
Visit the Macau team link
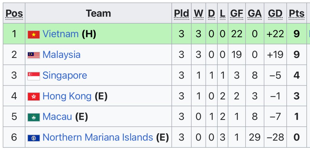pyautogui.click(x=57, y=116)
